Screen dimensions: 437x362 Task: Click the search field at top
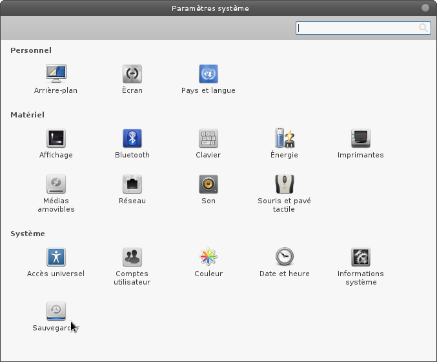[x=358, y=28]
